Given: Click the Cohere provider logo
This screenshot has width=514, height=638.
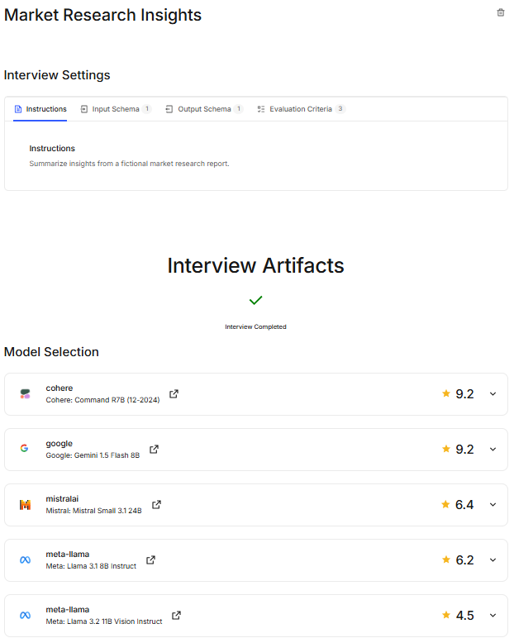Looking at the screenshot, I should (25, 394).
